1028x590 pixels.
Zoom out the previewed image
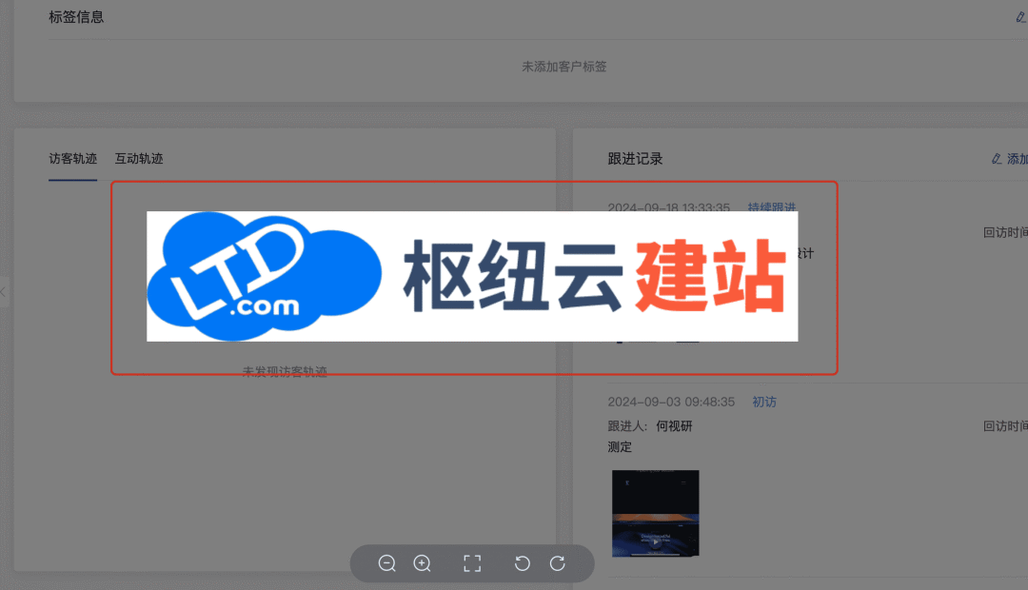386,563
